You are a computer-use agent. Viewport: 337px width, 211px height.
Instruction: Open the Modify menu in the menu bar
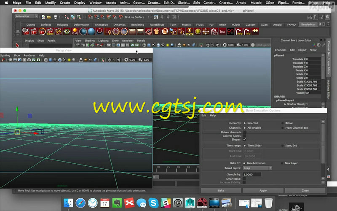tap(50, 3)
